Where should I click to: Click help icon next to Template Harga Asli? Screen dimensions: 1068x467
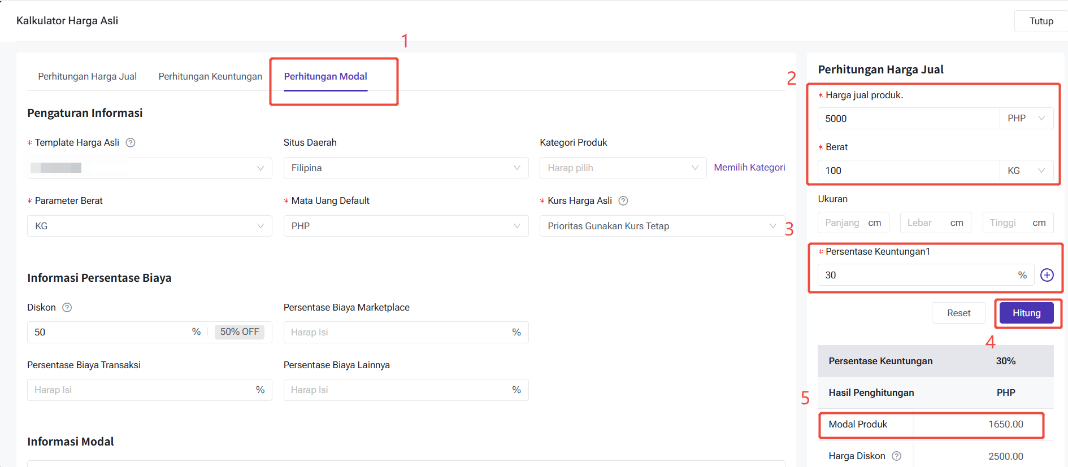[x=131, y=143]
